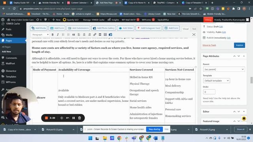This screenshot has height=142, width=253.
Task: Open Squirrly SEO from admin bar
Action: pos(71,20)
